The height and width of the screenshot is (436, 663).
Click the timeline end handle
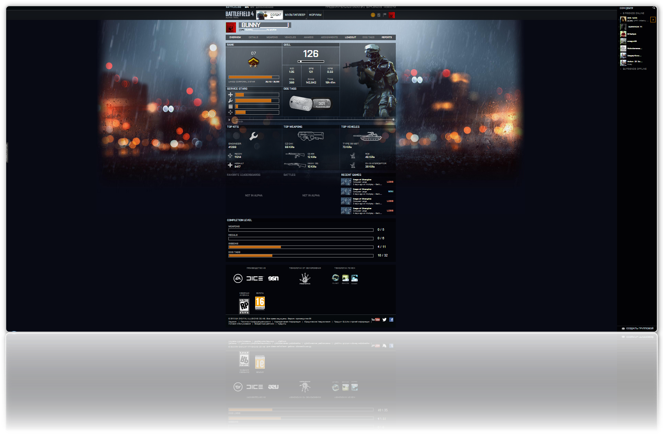pos(393,119)
